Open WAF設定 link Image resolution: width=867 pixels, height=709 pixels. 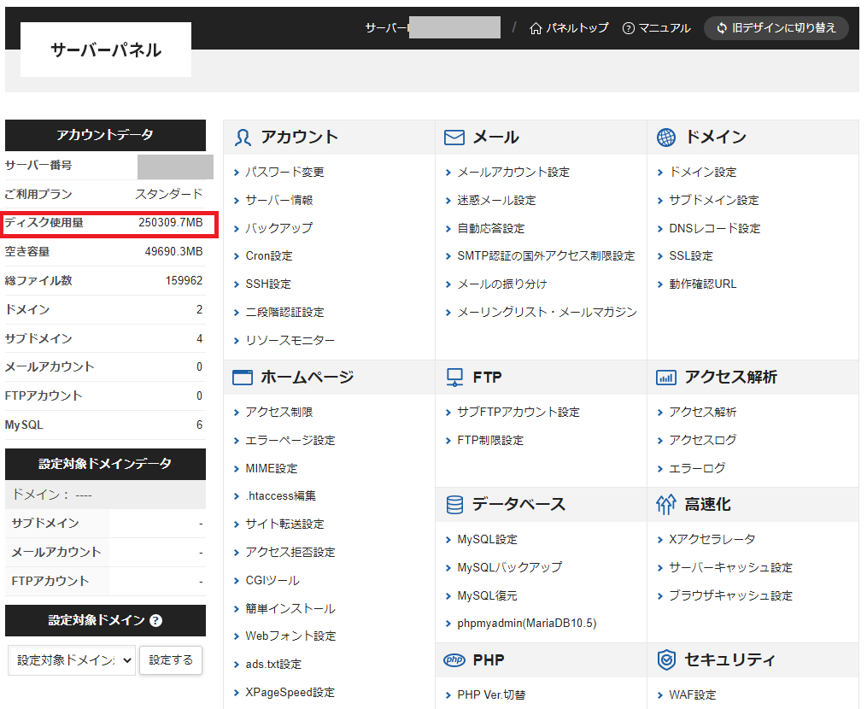[692, 695]
